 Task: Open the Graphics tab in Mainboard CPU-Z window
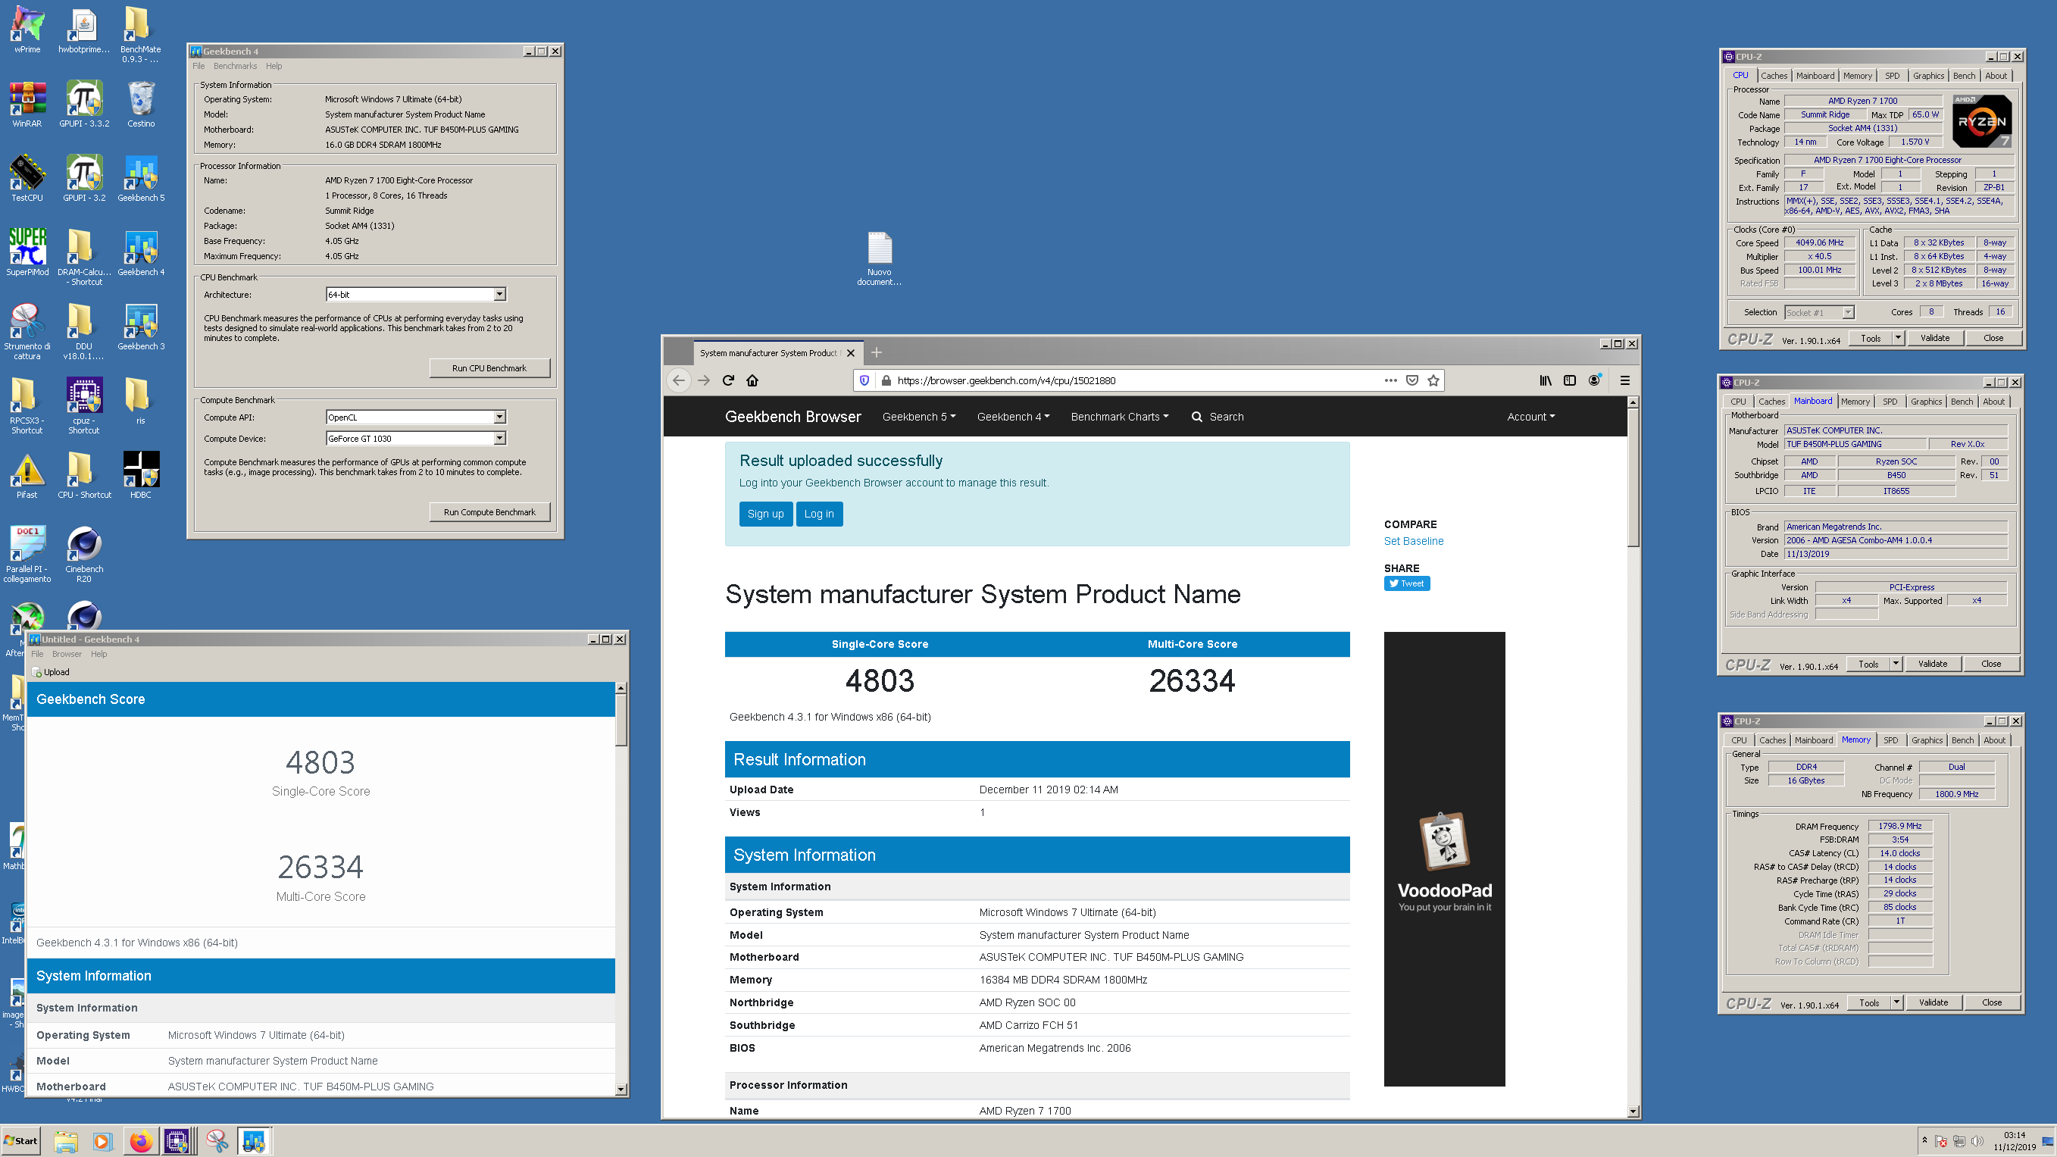(x=1926, y=402)
